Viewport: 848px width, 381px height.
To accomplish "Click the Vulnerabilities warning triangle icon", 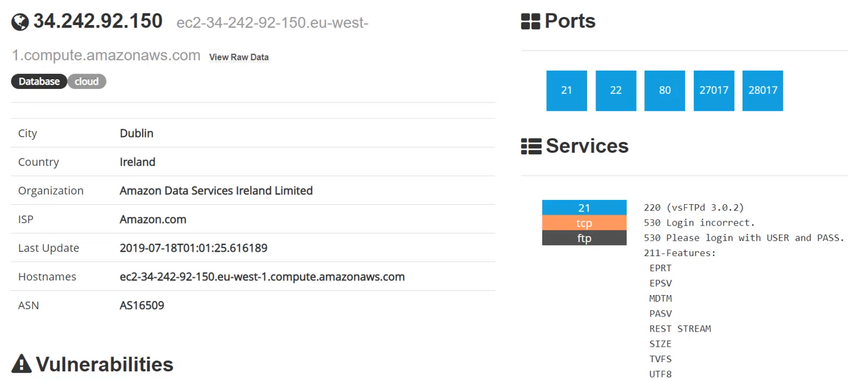I will [21, 364].
